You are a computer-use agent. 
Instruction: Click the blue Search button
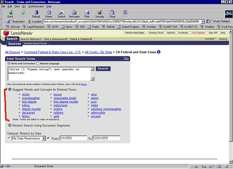click(x=103, y=68)
